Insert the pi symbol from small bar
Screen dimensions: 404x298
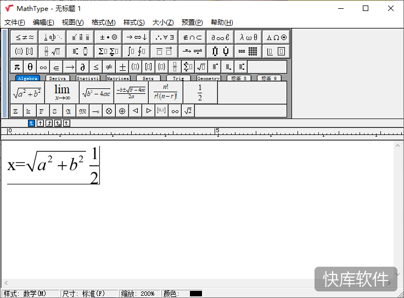point(17,67)
